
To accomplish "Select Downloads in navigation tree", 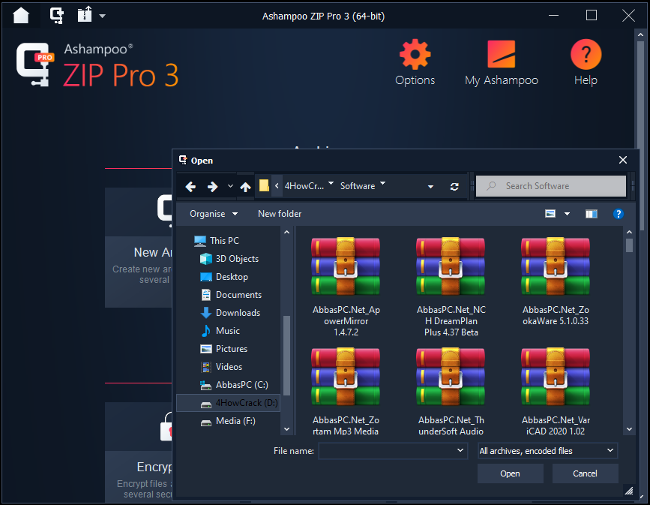I will coord(230,313).
